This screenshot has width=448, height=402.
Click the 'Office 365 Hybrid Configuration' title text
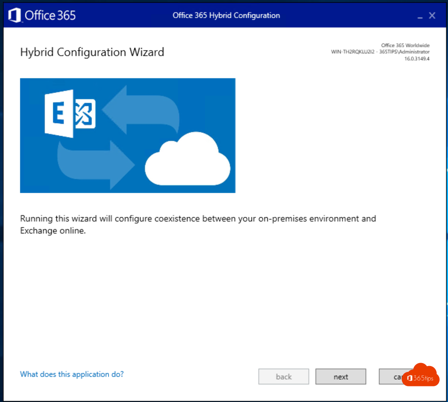point(226,15)
